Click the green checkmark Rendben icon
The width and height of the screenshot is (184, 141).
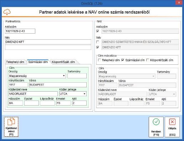[x=156, y=122]
